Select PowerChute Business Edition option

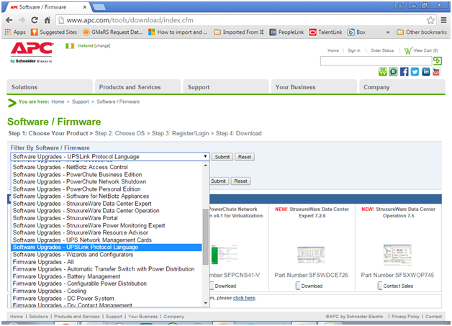[107, 174]
